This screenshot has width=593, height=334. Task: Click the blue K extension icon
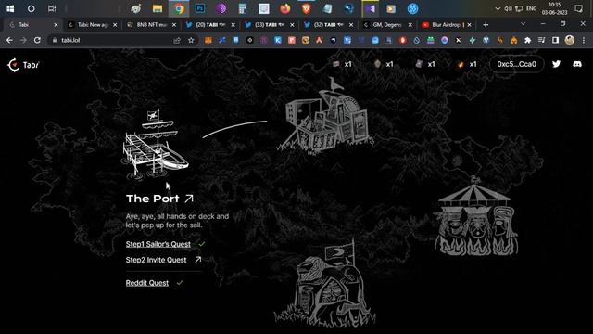(x=278, y=40)
